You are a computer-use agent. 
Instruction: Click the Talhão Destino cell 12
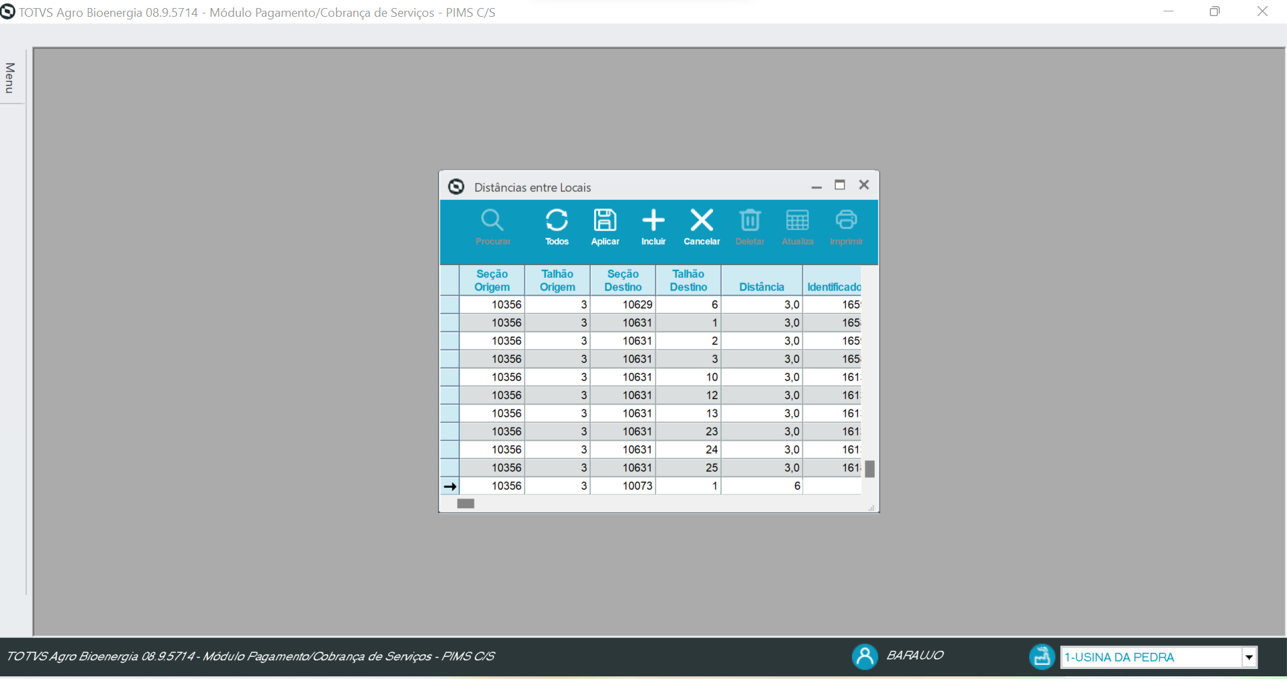[688, 395]
